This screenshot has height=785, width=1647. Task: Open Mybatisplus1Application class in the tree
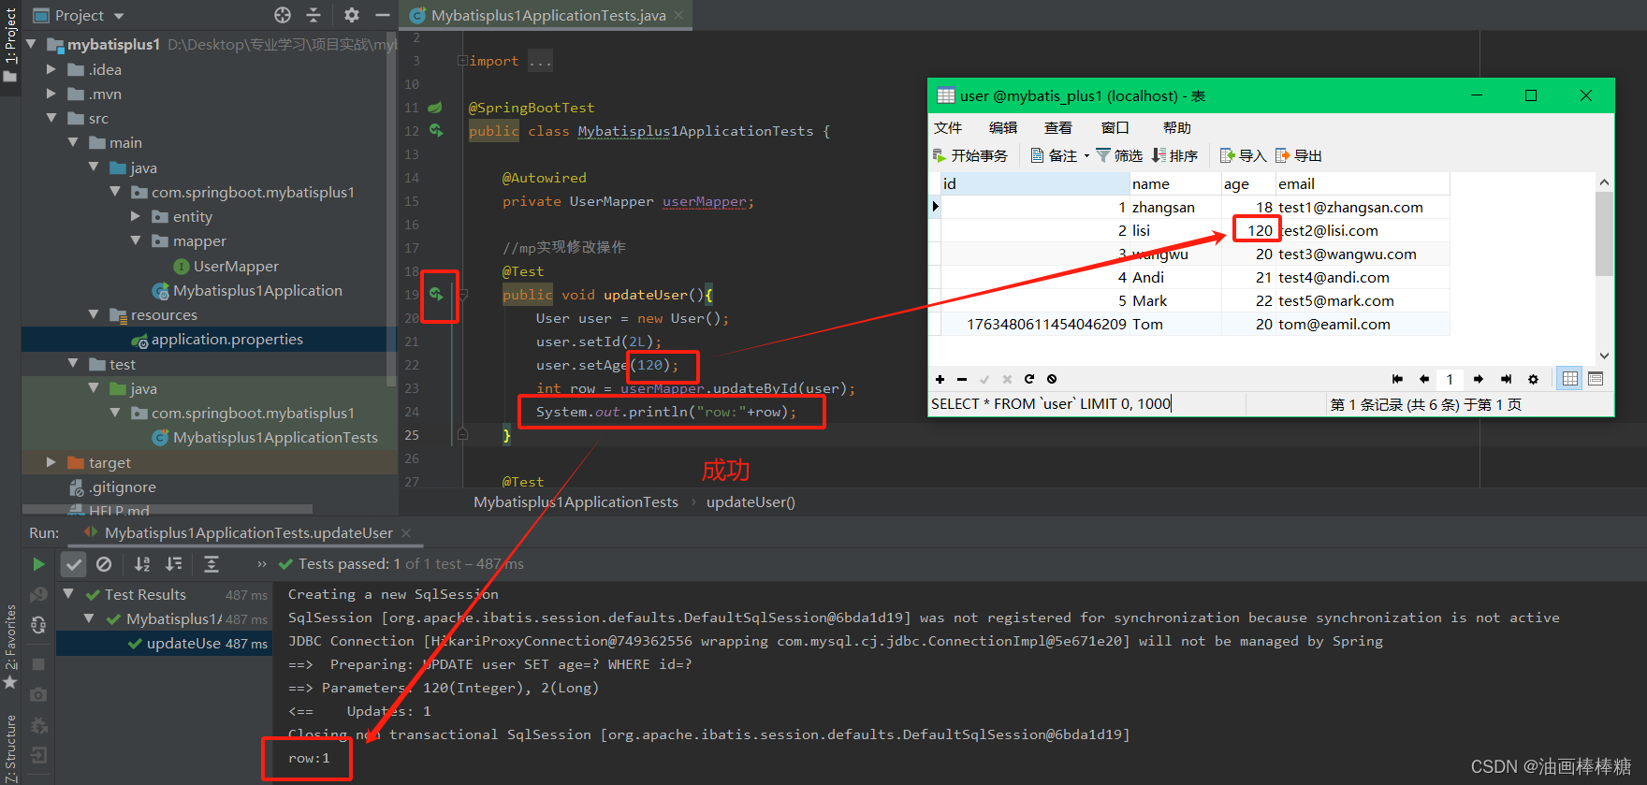[x=257, y=291]
